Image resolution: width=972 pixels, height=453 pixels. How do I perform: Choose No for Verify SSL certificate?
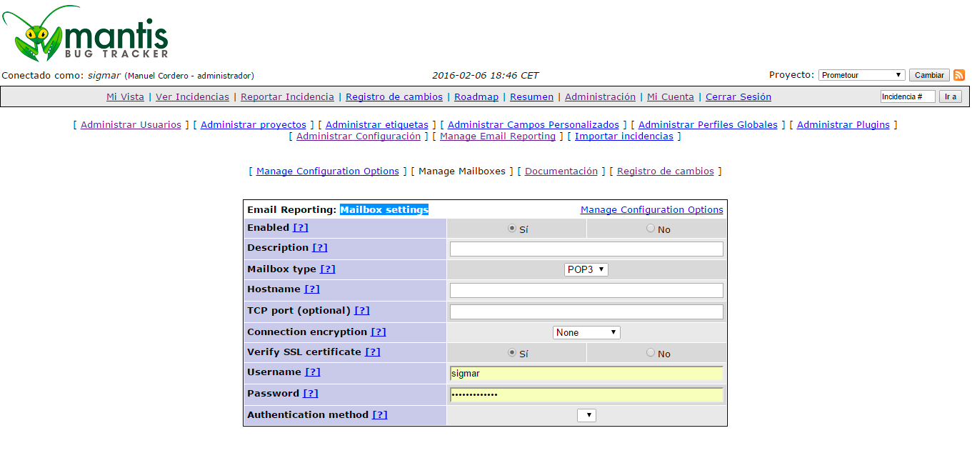click(x=650, y=353)
